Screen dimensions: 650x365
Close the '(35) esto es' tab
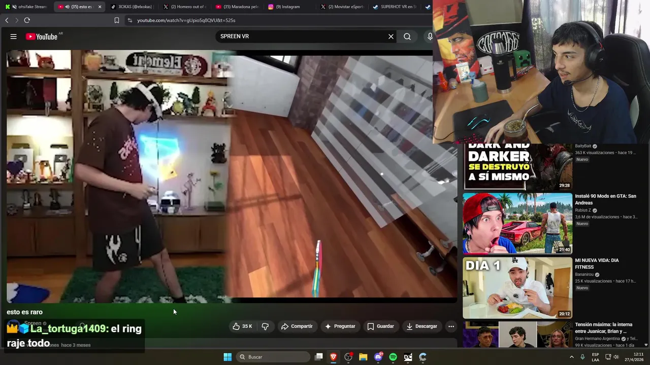point(100,7)
